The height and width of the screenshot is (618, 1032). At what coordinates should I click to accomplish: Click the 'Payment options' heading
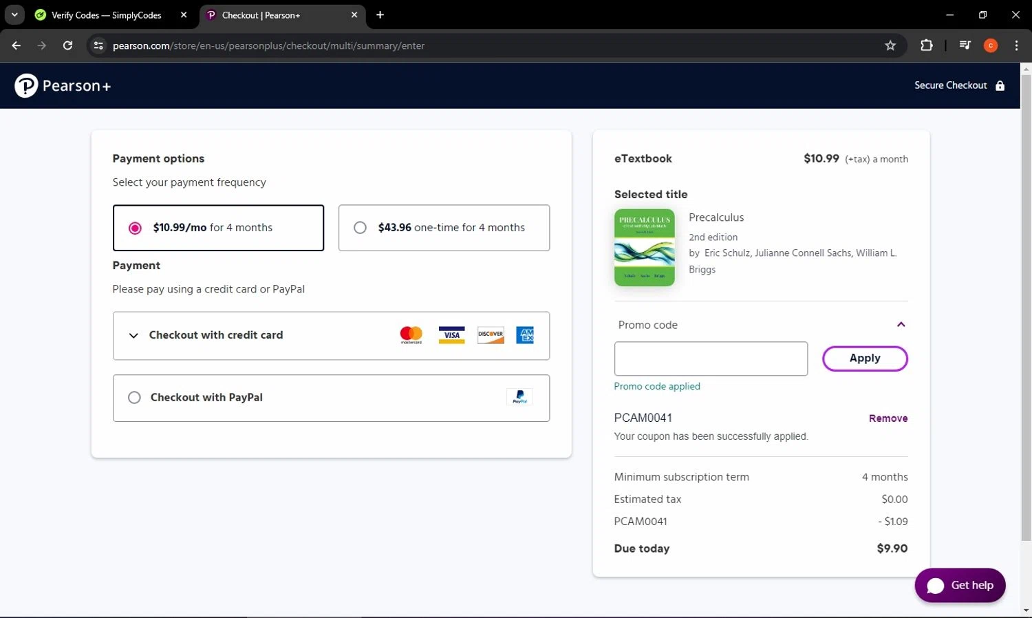point(158,158)
